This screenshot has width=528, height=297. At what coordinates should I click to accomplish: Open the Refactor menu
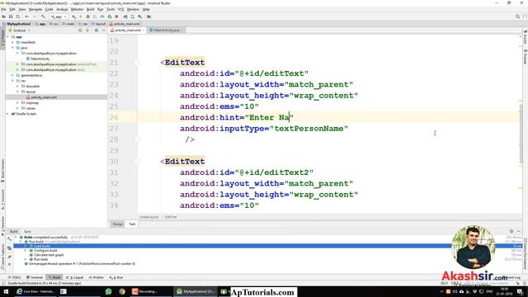[x=77, y=9]
